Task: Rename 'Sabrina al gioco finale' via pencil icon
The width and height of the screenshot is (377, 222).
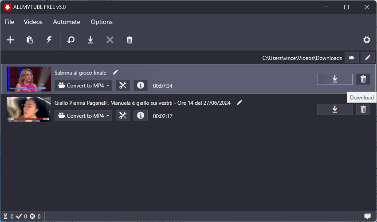Action: pyautogui.click(x=115, y=72)
